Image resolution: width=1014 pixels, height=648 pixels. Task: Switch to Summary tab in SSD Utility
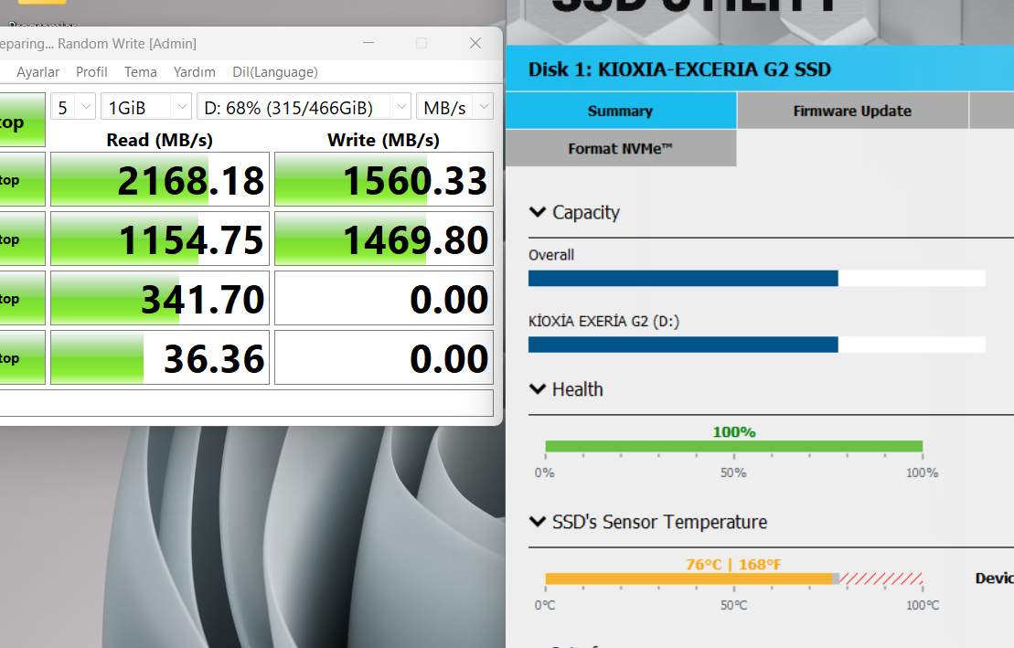621,111
